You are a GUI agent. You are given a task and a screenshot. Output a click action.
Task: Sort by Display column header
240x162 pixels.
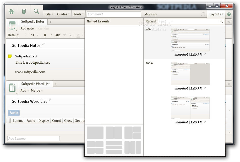[x=43, y=121]
